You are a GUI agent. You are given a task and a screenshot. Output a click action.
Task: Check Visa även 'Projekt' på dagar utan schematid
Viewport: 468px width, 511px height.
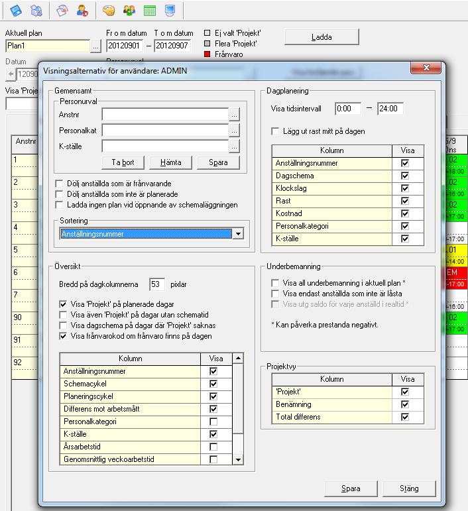[x=63, y=315]
